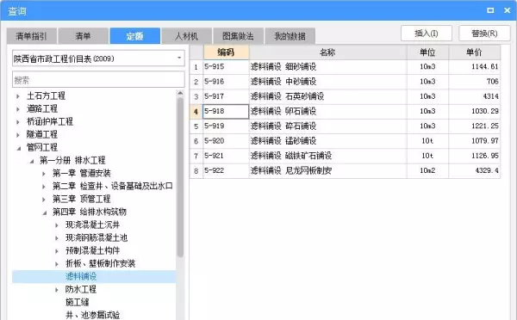Collapse the 第一分册 排水工程 node arrow
This screenshot has height=320, width=517.
tap(32, 161)
